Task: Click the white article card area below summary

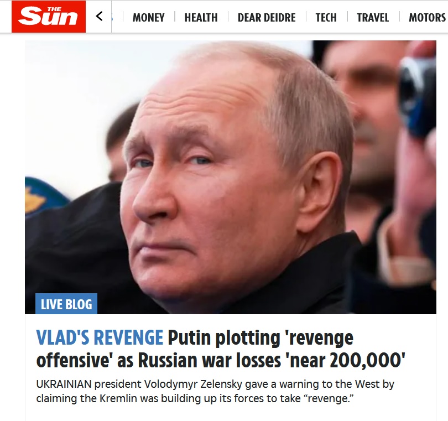Action: tap(231, 413)
